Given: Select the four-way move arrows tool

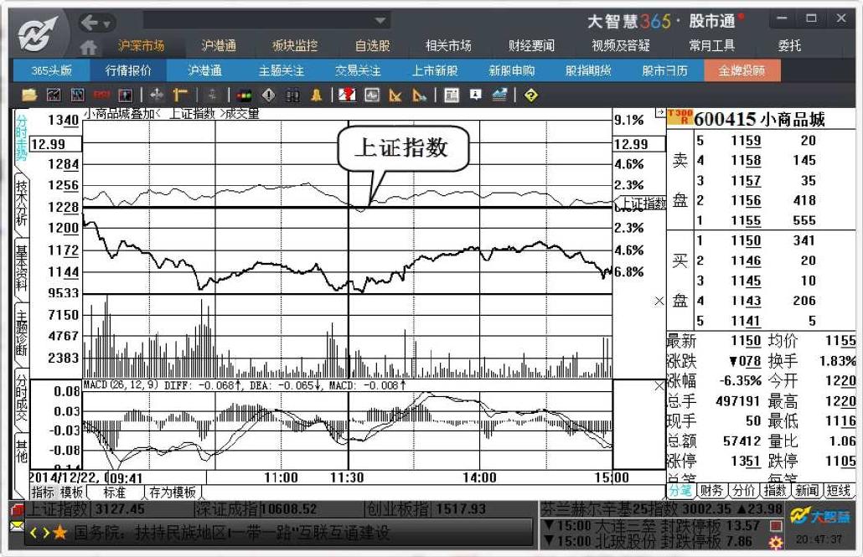Looking at the screenshot, I should tap(157, 95).
